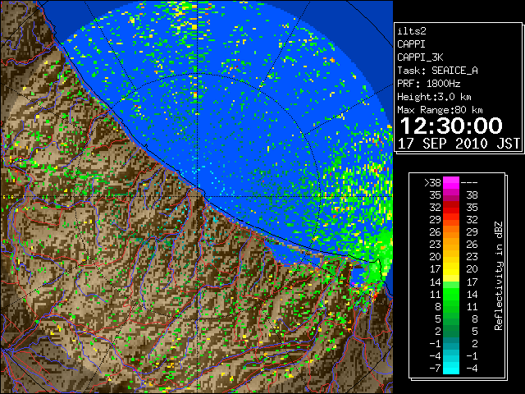The width and height of the screenshot is (525, 394).
Task: Click the '---' legend label at top
Action: coord(469,183)
